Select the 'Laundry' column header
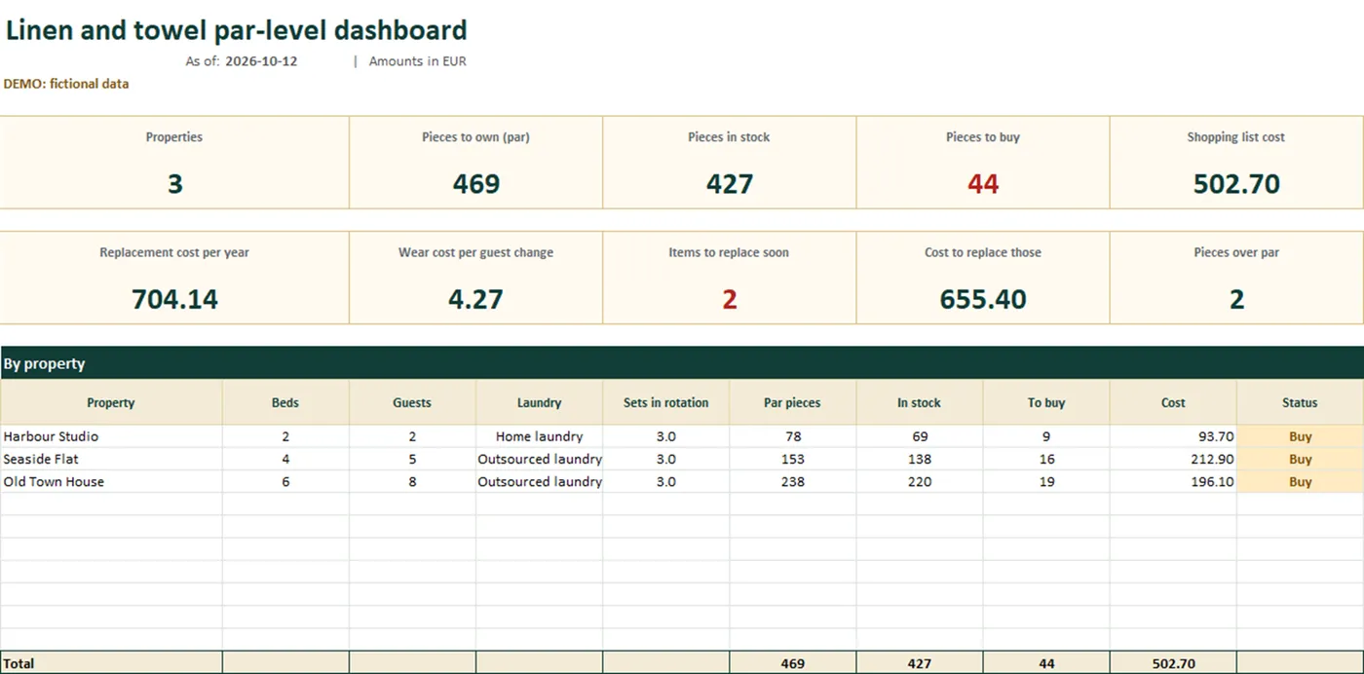The image size is (1364, 674). tap(539, 402)
